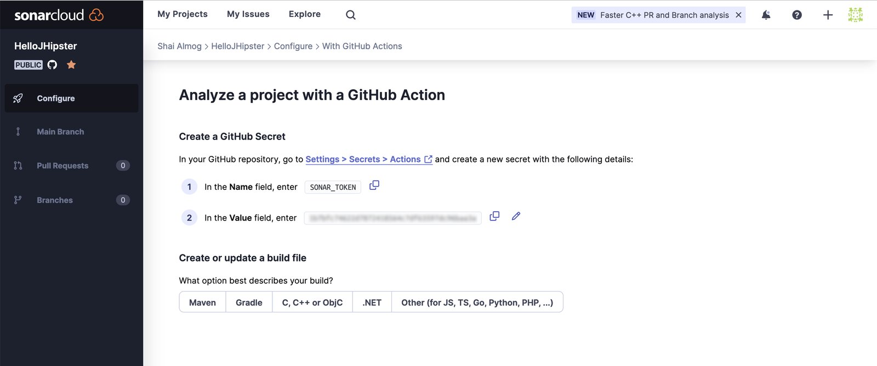
Task: Open My Issues menu
Action: tap(248, 14)
